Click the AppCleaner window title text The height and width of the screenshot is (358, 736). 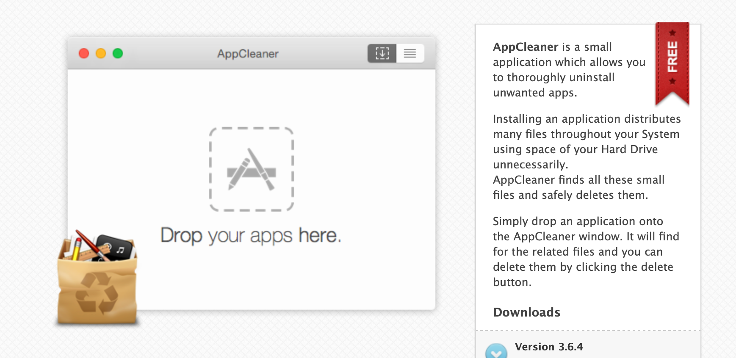coord(248,54)
